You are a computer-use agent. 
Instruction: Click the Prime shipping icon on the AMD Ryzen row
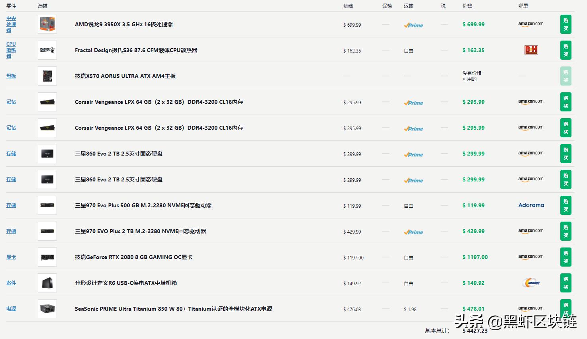[x=413, y=25]
